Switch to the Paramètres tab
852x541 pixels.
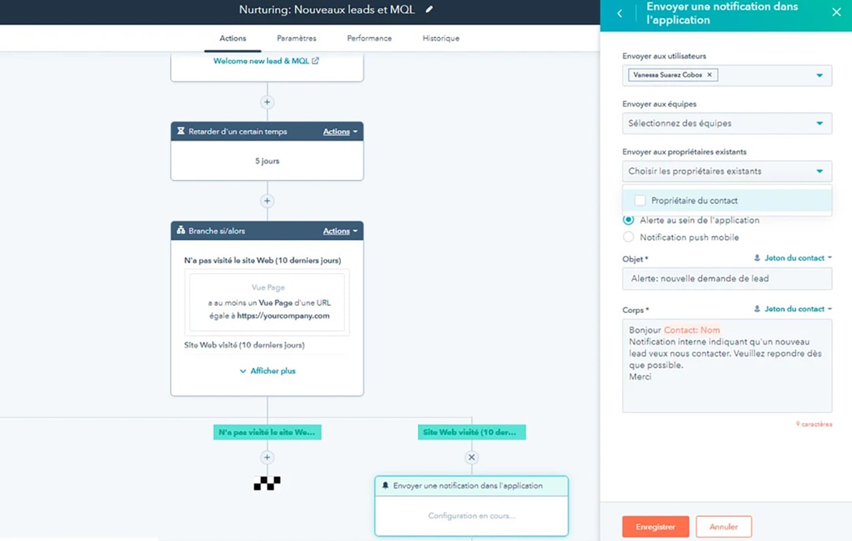(x=296, y=38)
